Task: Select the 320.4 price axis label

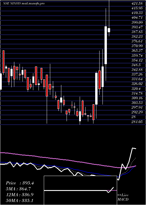Action: pos(136,89)
